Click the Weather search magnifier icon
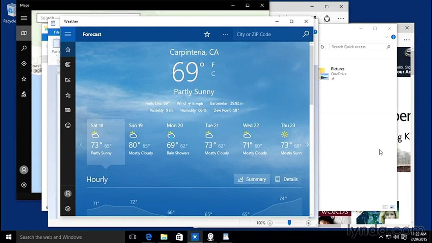The height and width of the screenshot is (243, 432). (306, 34)
